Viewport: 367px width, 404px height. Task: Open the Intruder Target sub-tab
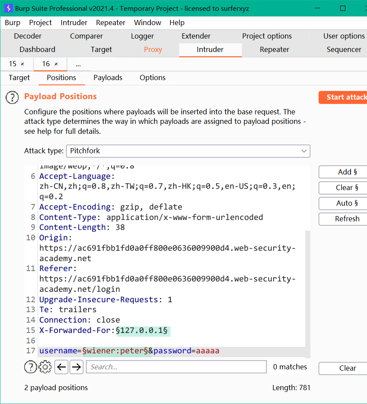[x=19, y=78]
